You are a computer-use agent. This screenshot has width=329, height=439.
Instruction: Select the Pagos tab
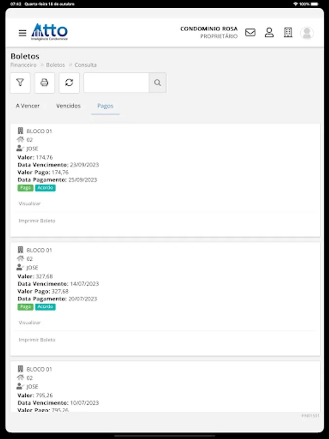tap(105, 106)
